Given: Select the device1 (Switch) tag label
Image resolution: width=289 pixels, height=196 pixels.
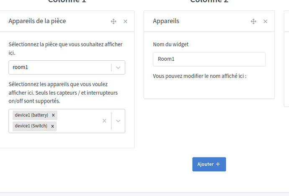Looking at the screenshot, I should [31, 126].
